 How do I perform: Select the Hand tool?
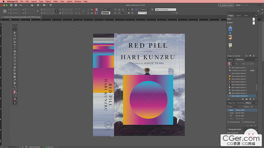[x=15, y=83]
